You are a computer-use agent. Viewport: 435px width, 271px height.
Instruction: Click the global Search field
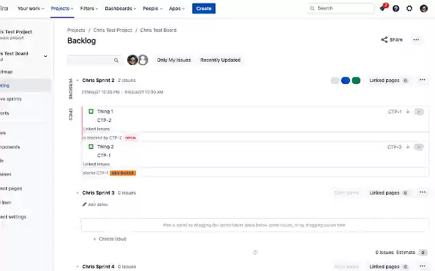[341, 8]
